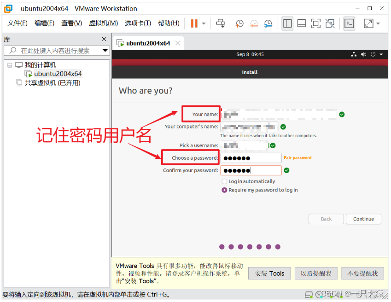Open the 文件(F) menu

click(17, 23)
